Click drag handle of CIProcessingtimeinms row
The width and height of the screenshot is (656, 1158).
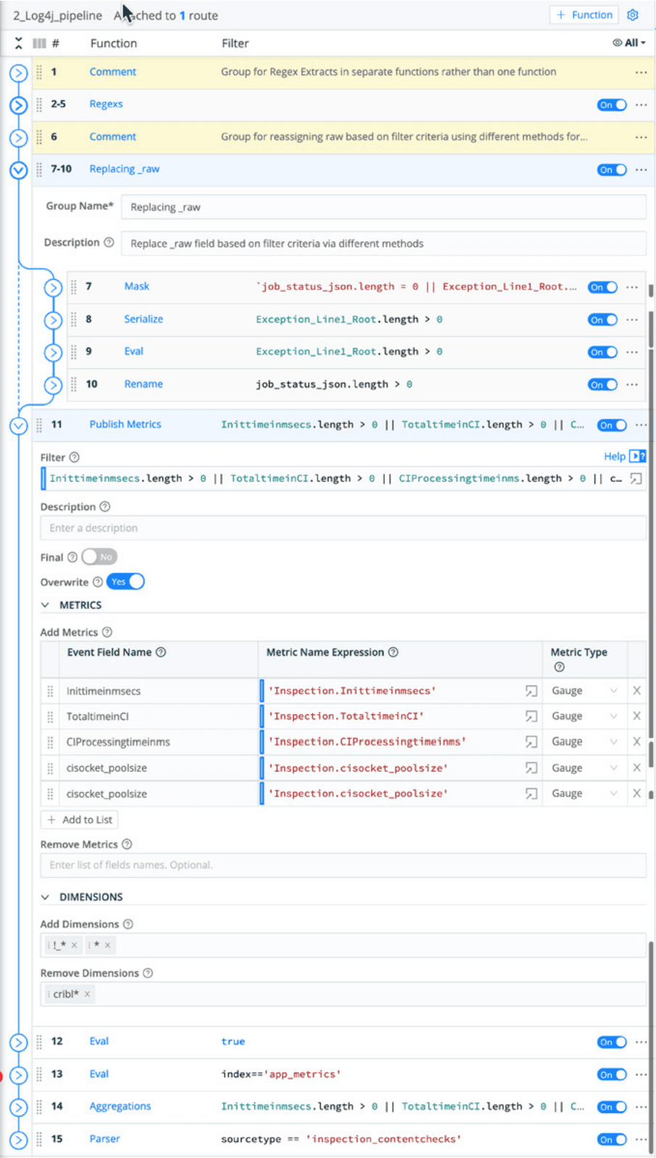coord(50,742)
